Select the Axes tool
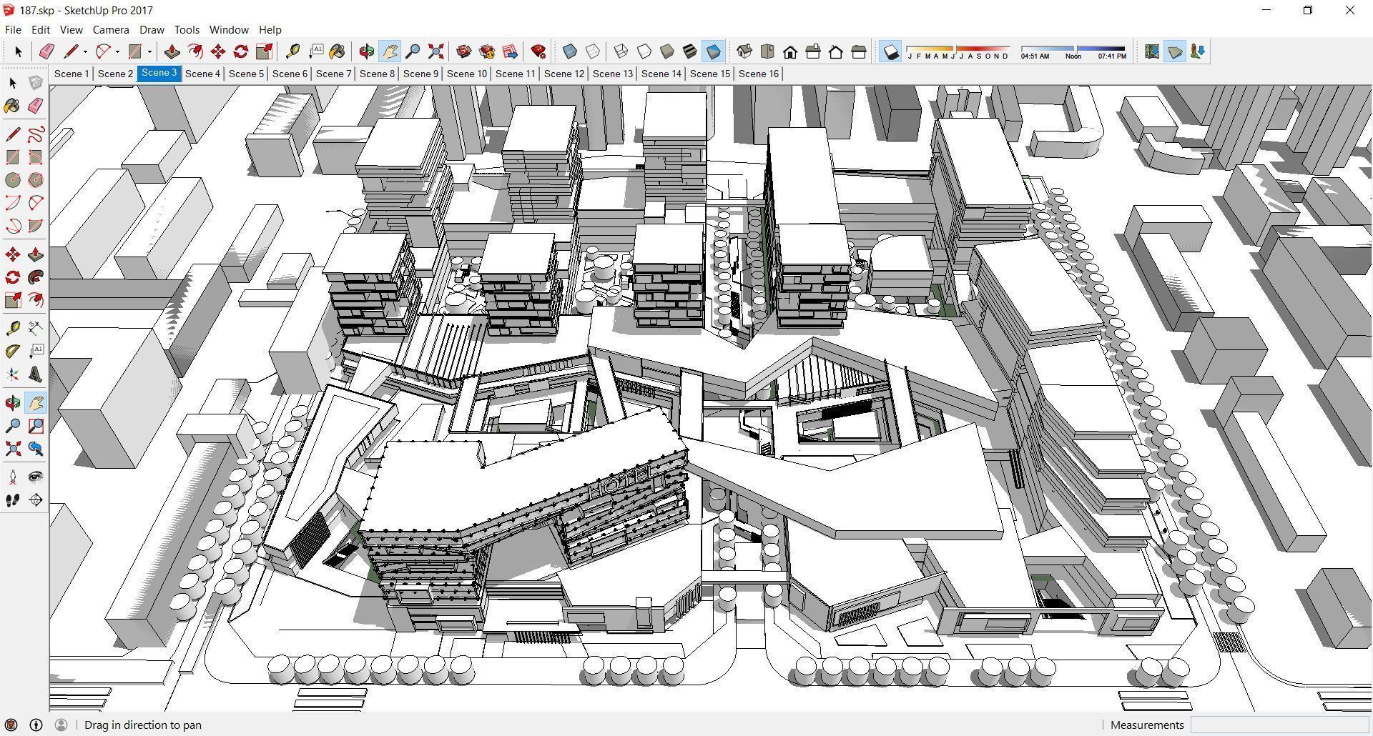 (x=13, y=374)
